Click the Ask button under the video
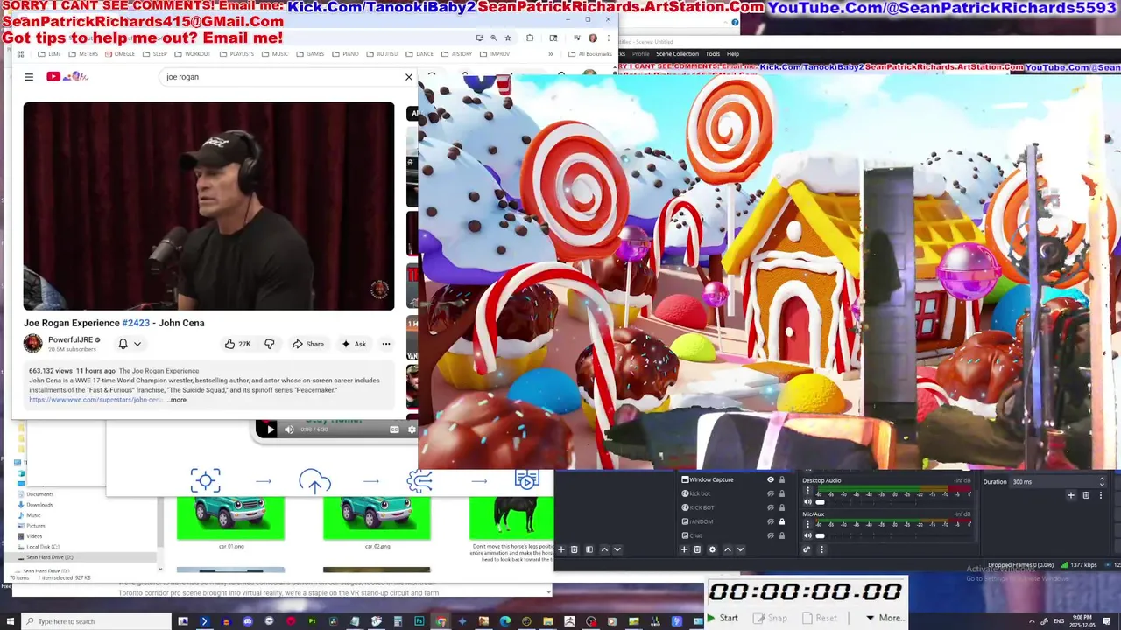The image size is (1121, 630). (x=354, y=344)
